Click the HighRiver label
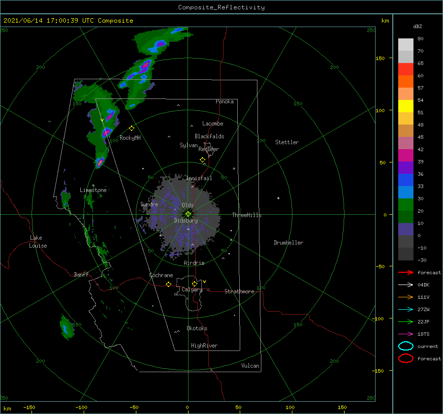The height and width of the screenshot is (414, 443). [x=204, y=346]
